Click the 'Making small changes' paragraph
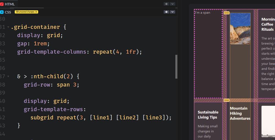The width and height of the screenshot is (275, 140). pos(208,131)
